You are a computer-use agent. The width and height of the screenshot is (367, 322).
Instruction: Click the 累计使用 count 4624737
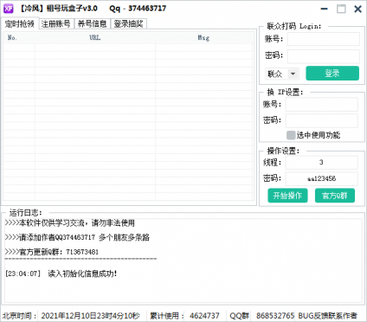pos(204,316)
